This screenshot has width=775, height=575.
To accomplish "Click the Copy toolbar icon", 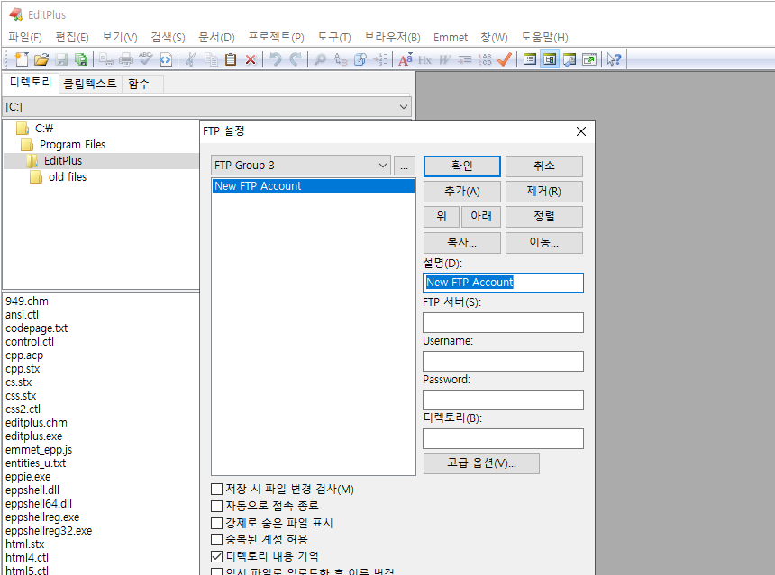I will click(x=211, y=59).
